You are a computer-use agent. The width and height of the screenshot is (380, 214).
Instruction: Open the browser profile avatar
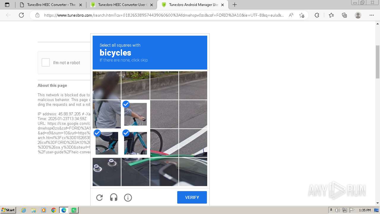358,15
